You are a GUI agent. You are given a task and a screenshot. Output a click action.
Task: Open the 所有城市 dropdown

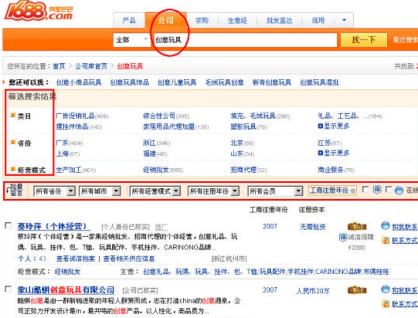pos(100,191)
